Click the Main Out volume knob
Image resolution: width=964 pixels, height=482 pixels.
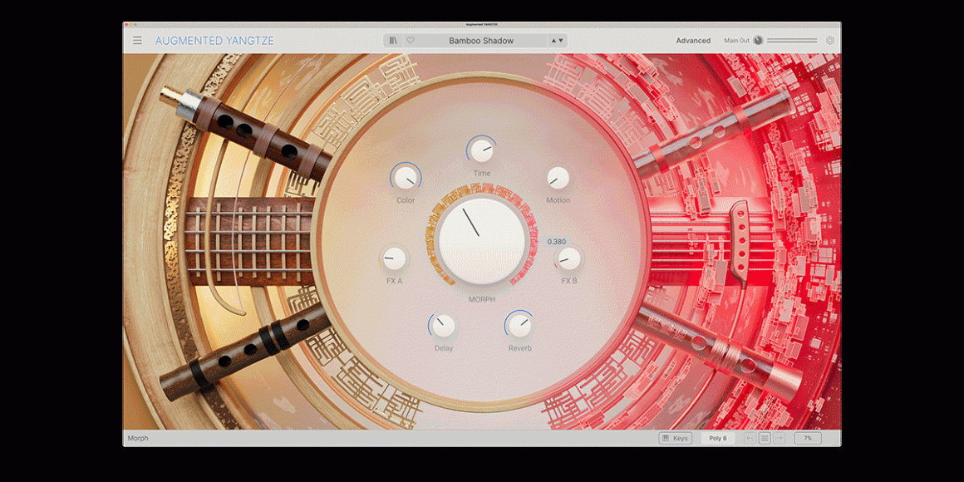click(x=758, y=41)
